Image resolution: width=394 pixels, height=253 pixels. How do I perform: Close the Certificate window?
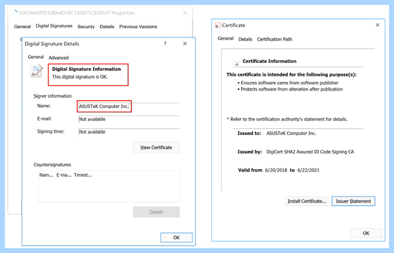378,25
